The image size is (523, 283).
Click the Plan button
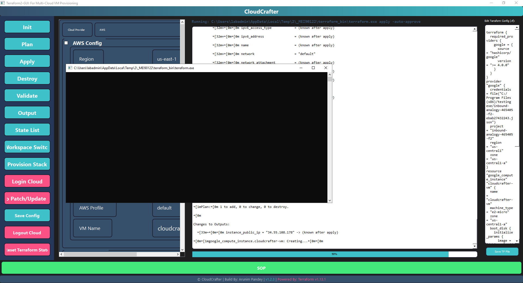(x=27, y=44)
